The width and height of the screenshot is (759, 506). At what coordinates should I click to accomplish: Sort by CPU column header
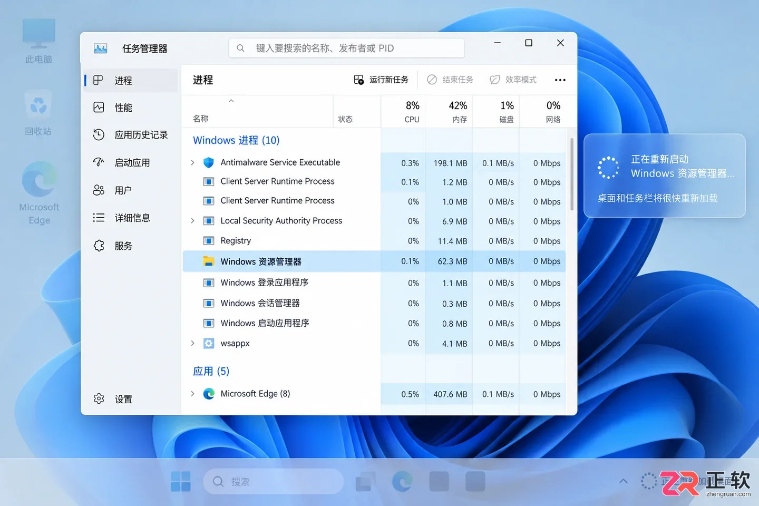click(x=403, y=112)
